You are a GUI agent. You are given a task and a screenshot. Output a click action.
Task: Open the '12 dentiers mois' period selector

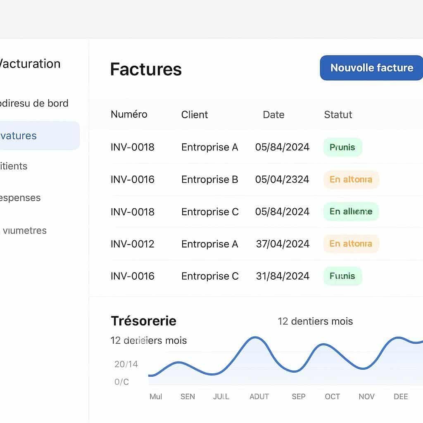315,321
